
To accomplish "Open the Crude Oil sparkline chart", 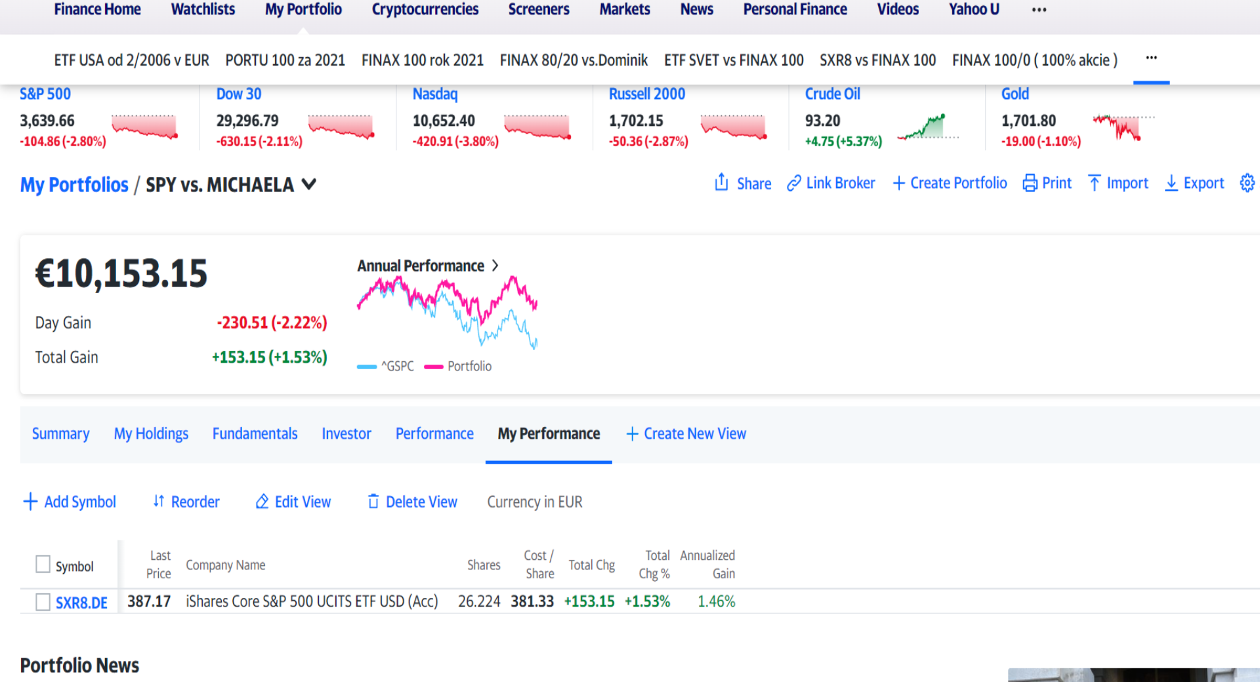I will coord(927,127).
